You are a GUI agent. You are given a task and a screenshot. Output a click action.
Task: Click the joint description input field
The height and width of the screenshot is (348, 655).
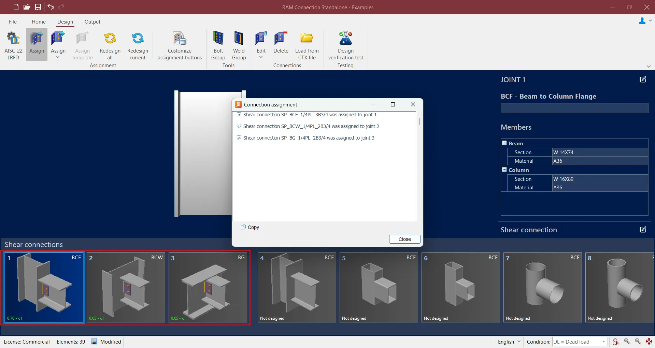tap(574, 108)
